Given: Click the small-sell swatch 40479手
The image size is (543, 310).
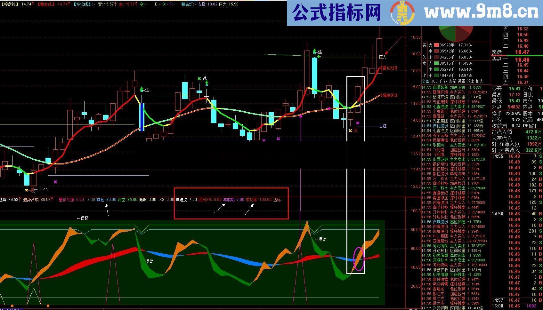Looking at the screenshot, I should pyautogui.click(x=437, y=76).
